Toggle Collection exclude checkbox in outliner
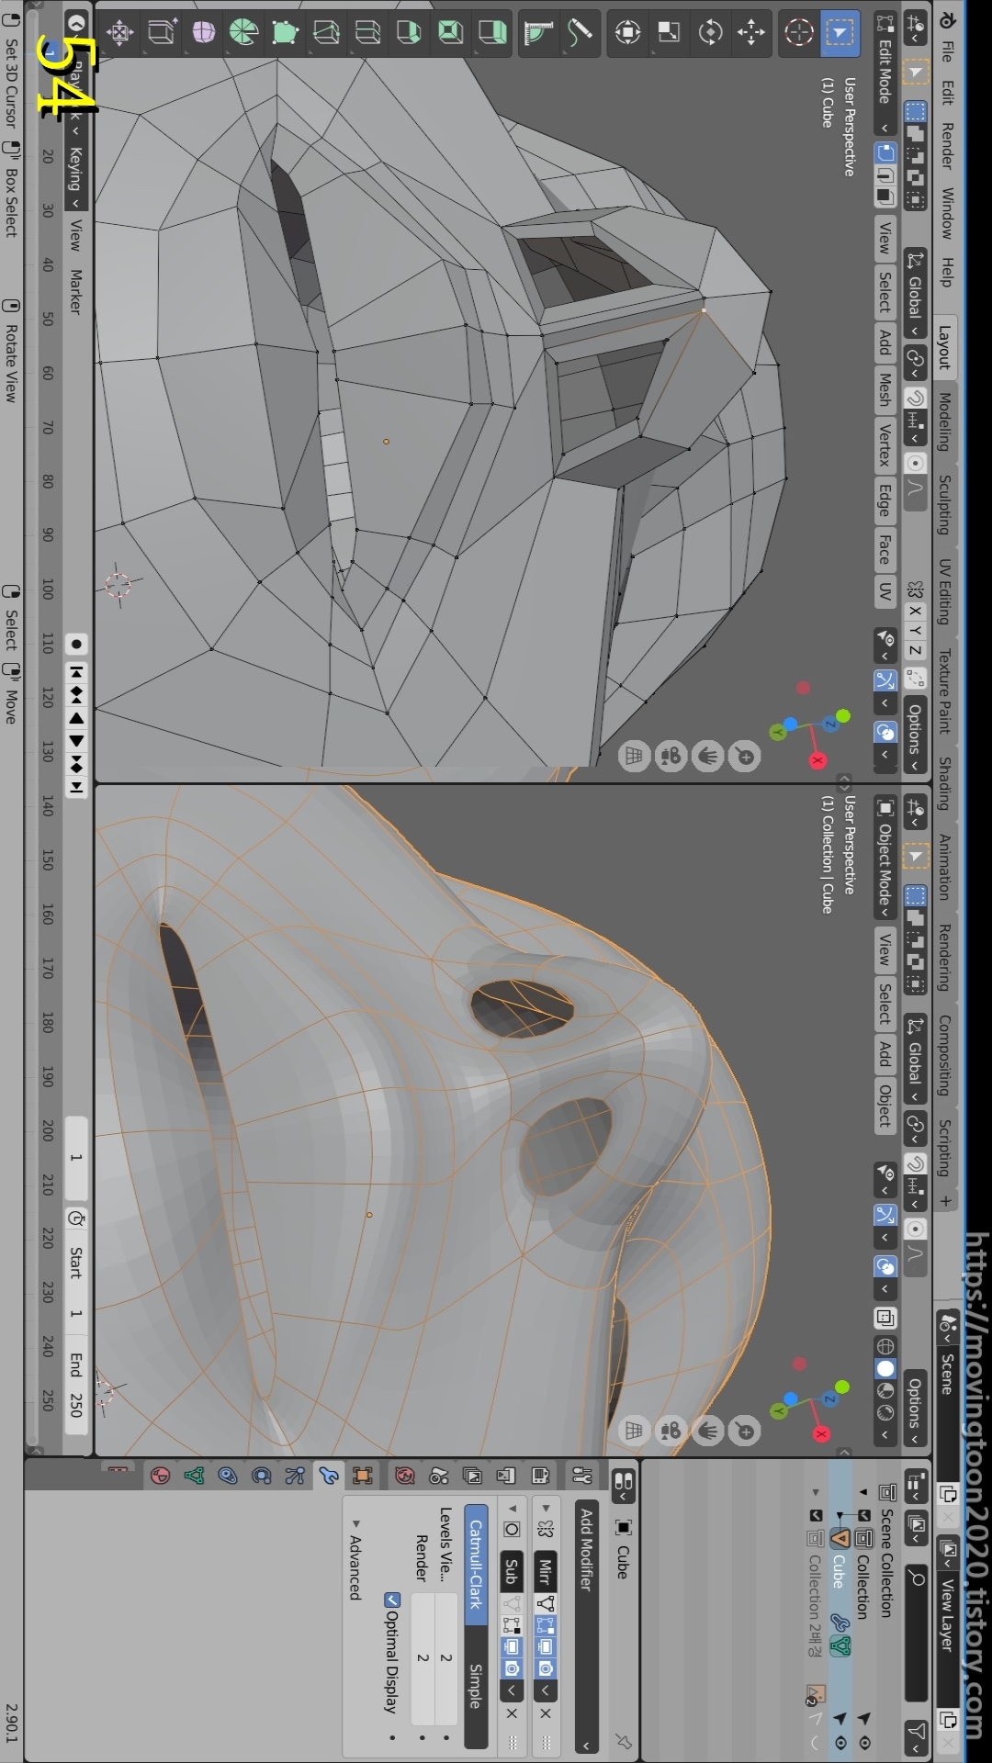This screenshot has height=1763, width=992. [863, 1515]
